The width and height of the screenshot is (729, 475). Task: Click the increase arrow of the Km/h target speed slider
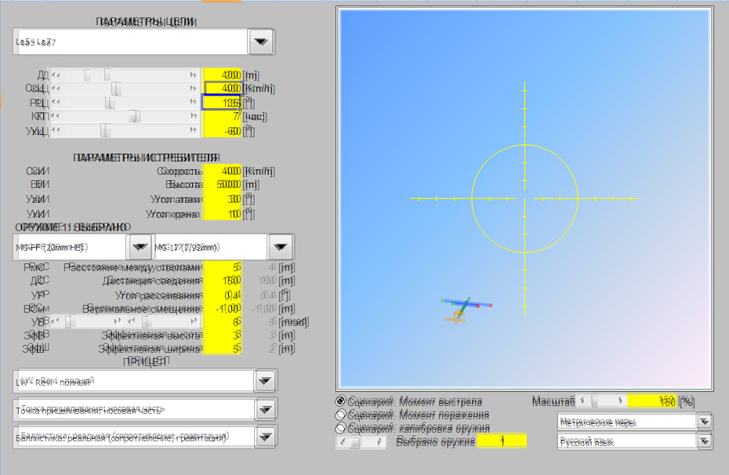194,89
